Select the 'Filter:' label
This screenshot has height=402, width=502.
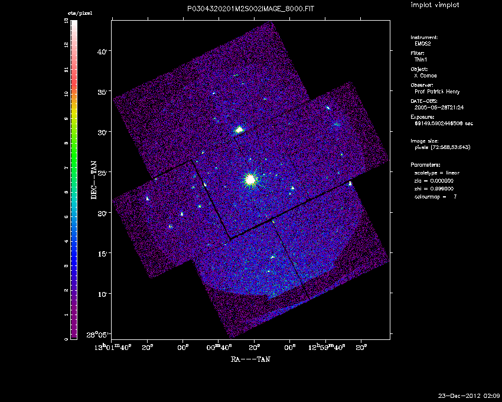click(418, 53)
